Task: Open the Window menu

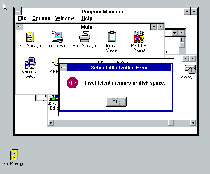Action: coord(65,18)
